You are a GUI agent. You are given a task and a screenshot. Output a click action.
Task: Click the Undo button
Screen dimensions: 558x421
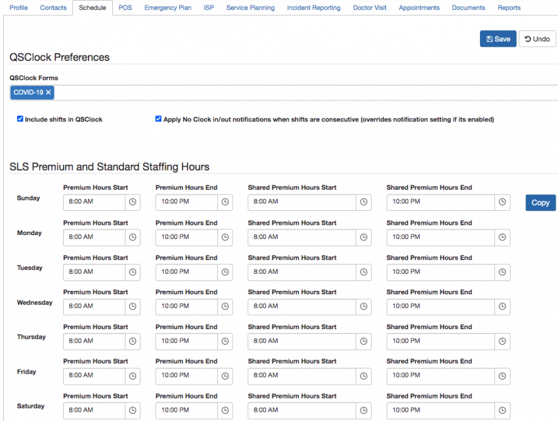[x=537, y=39]
